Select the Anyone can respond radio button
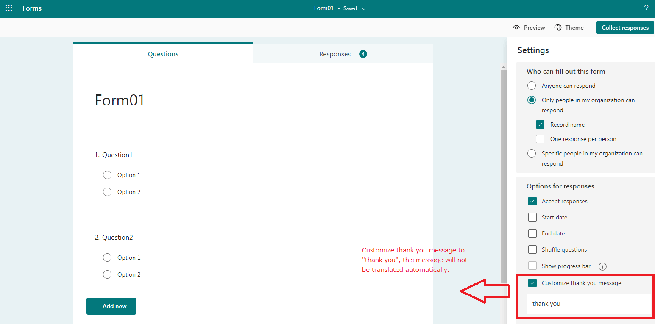 tap(532, 85)
